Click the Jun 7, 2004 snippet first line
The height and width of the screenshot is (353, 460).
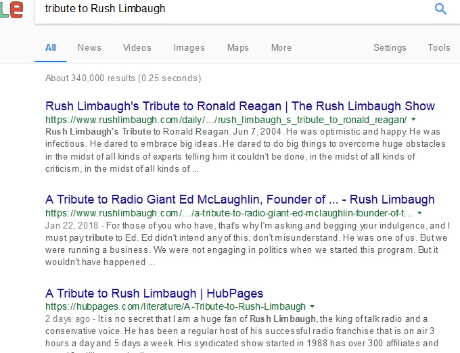[x=243, y=132]
